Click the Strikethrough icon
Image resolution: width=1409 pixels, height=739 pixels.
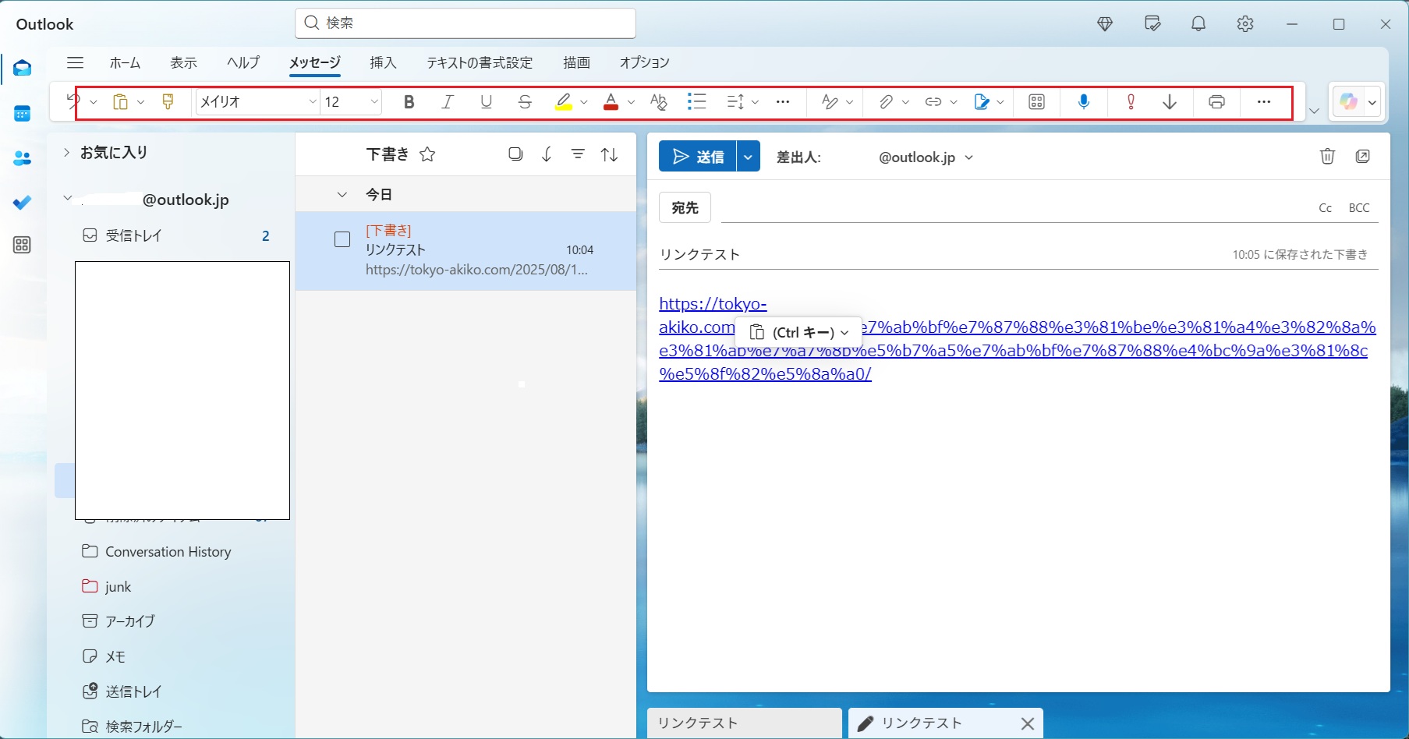[x=525, y=102]
